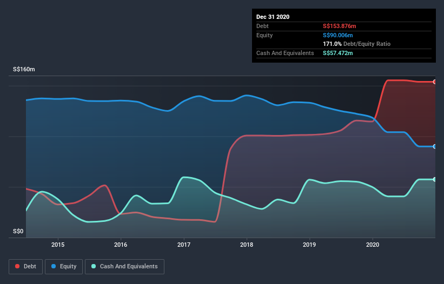Image resolution: width=444 pixels, height=284 pixels.
Task: Click Cash And Equivalents label in tooltip
Action: (285, 53)
